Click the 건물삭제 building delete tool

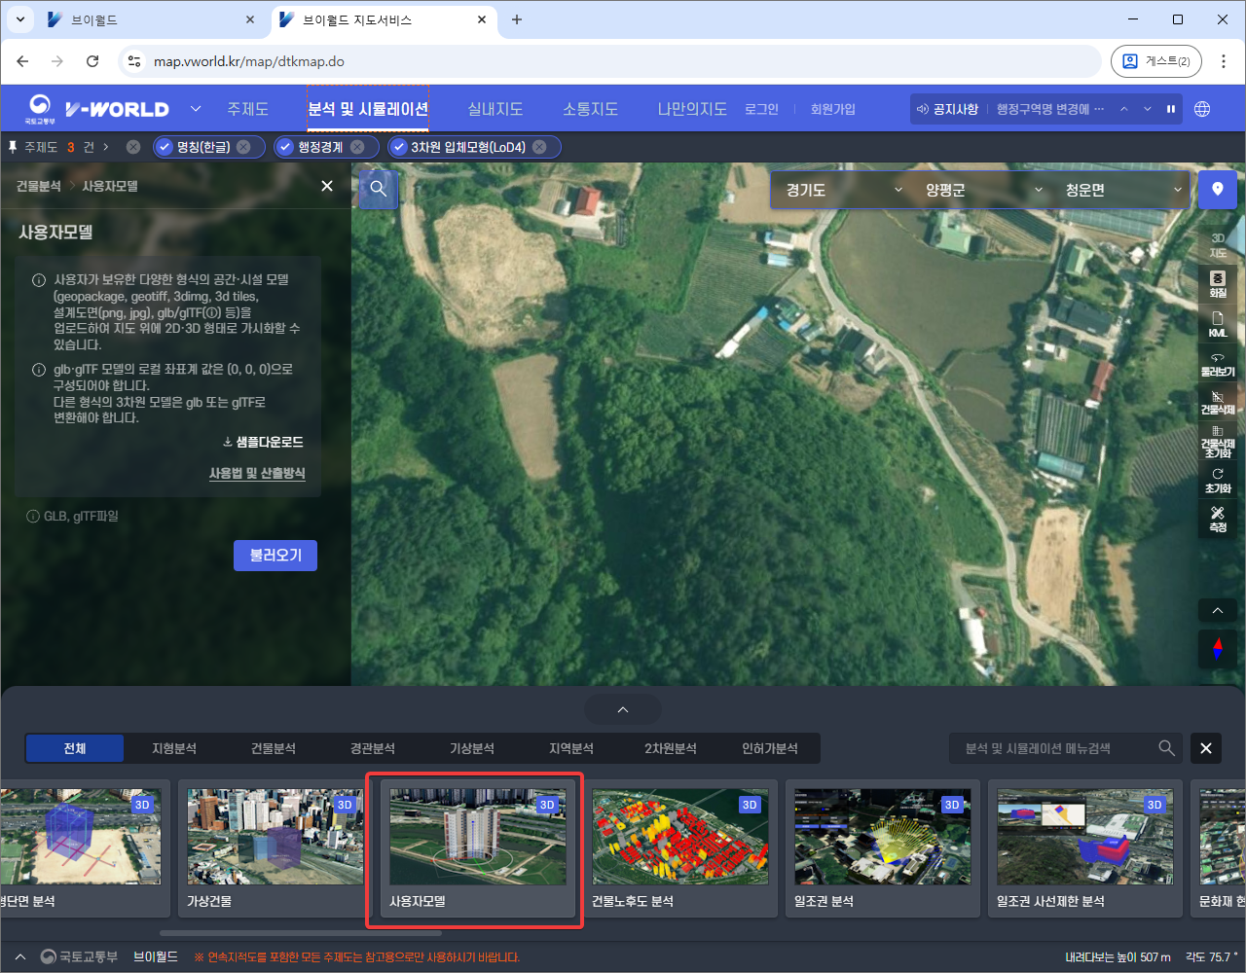1217,402
